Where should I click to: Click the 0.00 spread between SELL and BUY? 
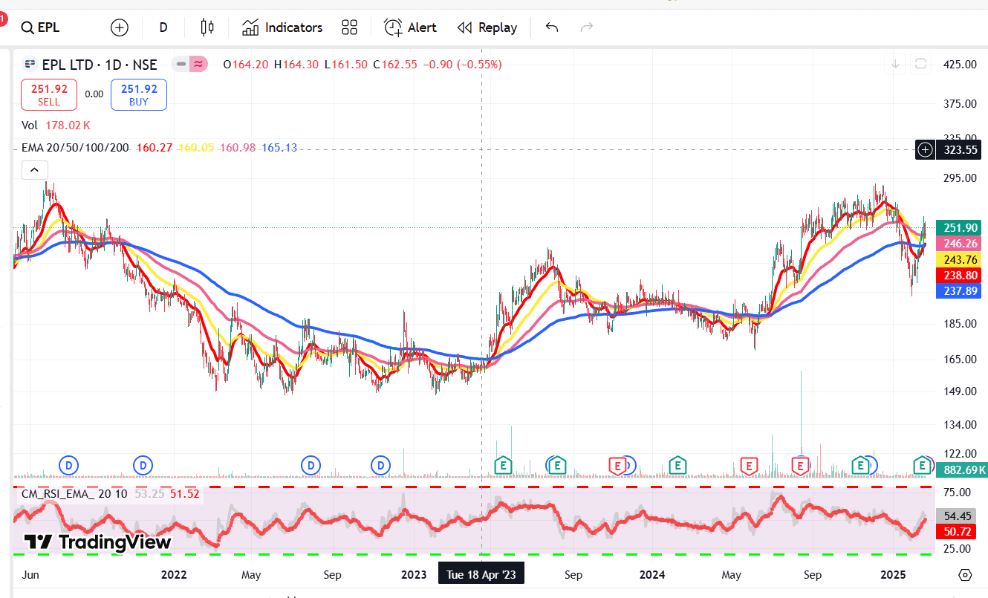coord(94,94)
